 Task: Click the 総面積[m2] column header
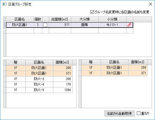[60, 19]
